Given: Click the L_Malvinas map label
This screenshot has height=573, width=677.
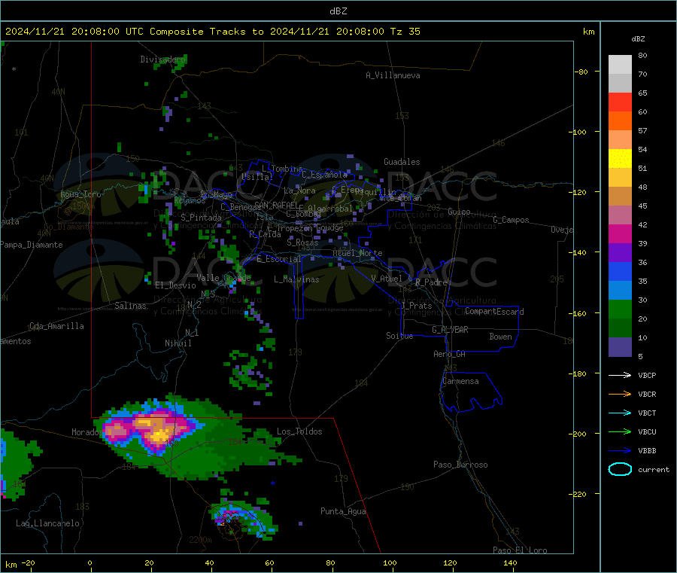Looking at the screenshot, I should (296, 279).
